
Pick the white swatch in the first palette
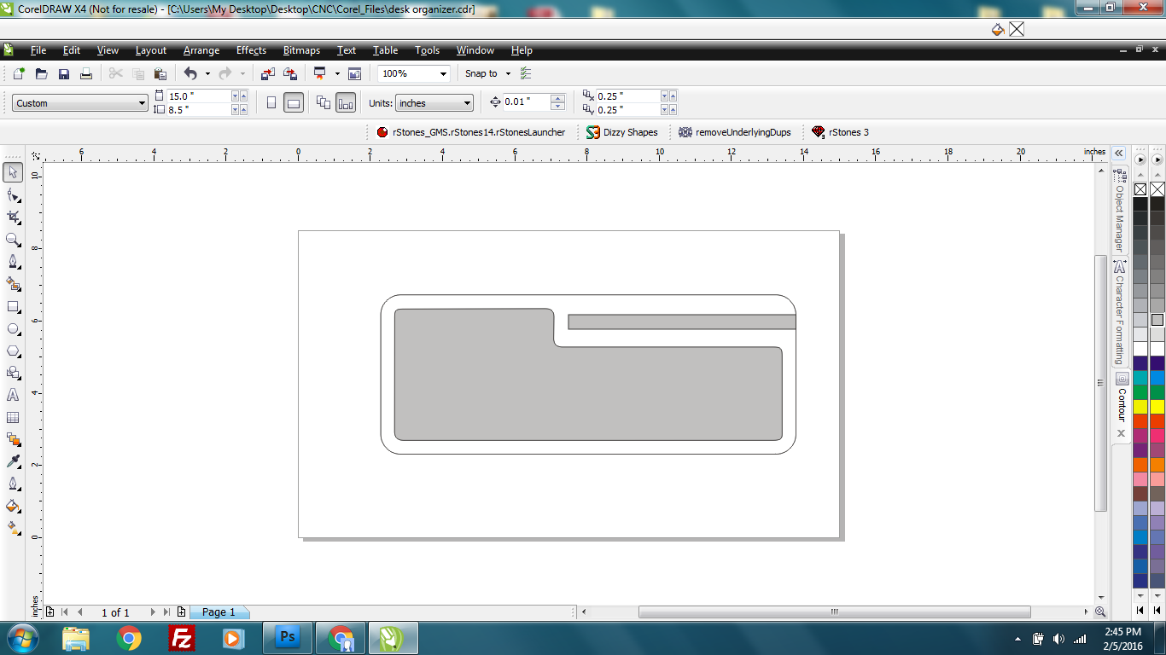pyautogui.click(x=1140, y=349)
